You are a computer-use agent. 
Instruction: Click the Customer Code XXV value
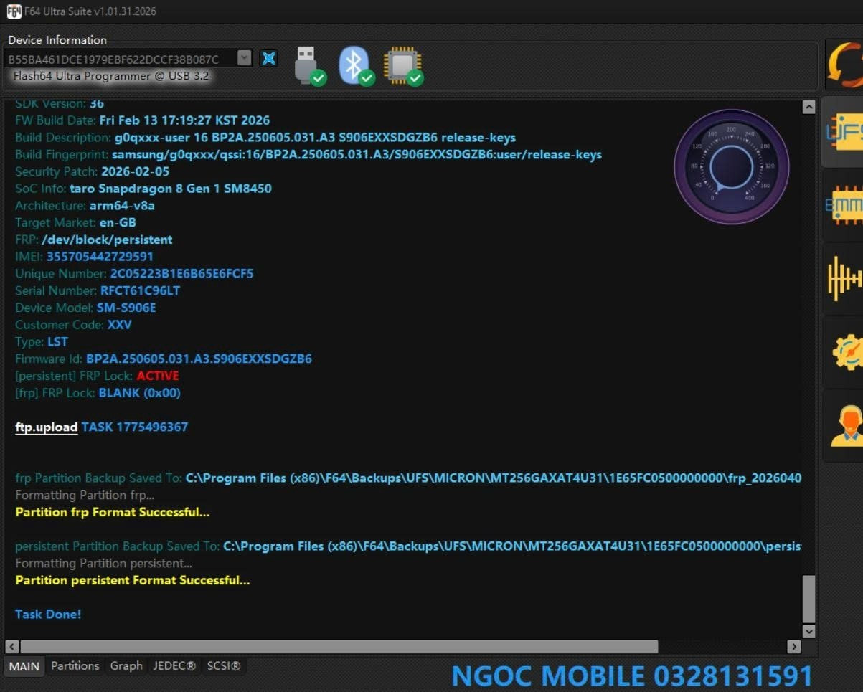[x=120, y=326]
